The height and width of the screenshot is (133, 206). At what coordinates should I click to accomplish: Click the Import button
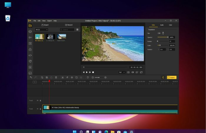click(x=45, y=25)
